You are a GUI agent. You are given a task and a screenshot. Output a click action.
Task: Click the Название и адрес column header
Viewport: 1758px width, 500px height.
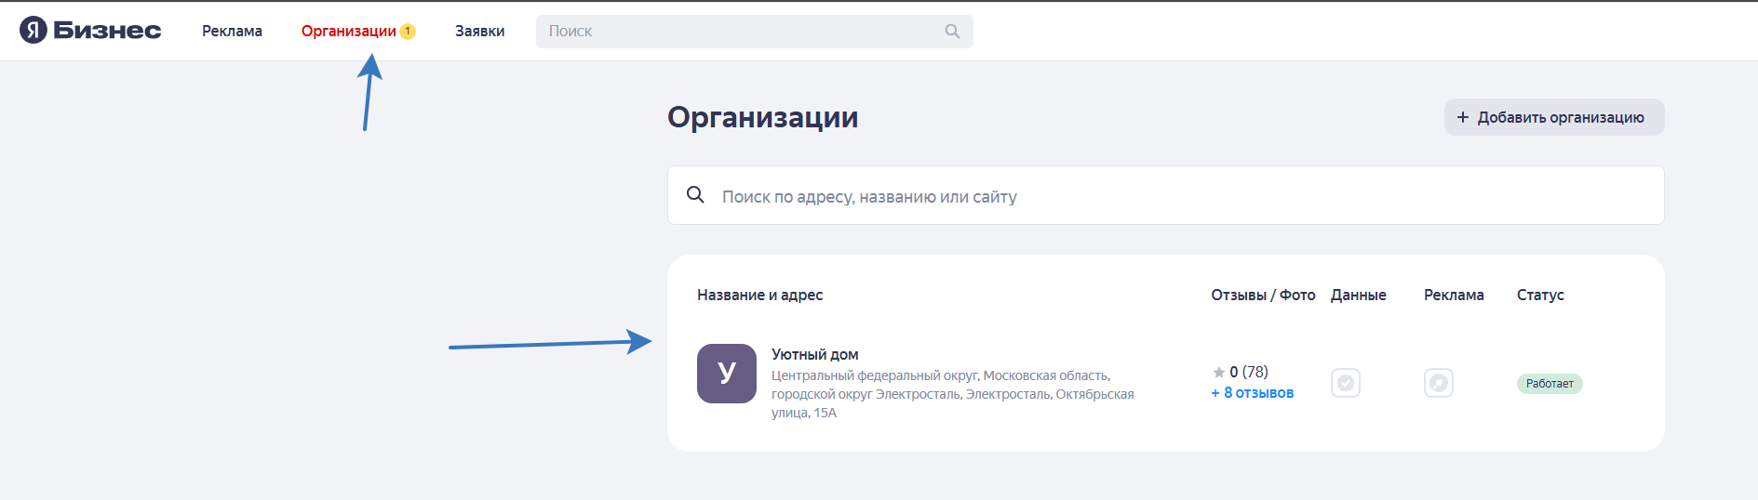759,295
